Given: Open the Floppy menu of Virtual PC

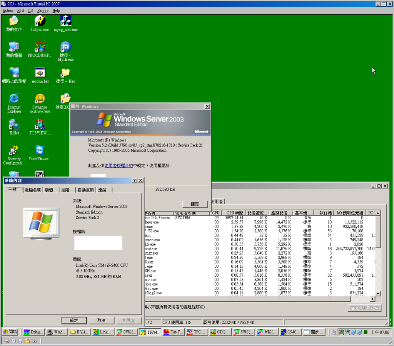Looking at the screenshot, I should [43, 10].
